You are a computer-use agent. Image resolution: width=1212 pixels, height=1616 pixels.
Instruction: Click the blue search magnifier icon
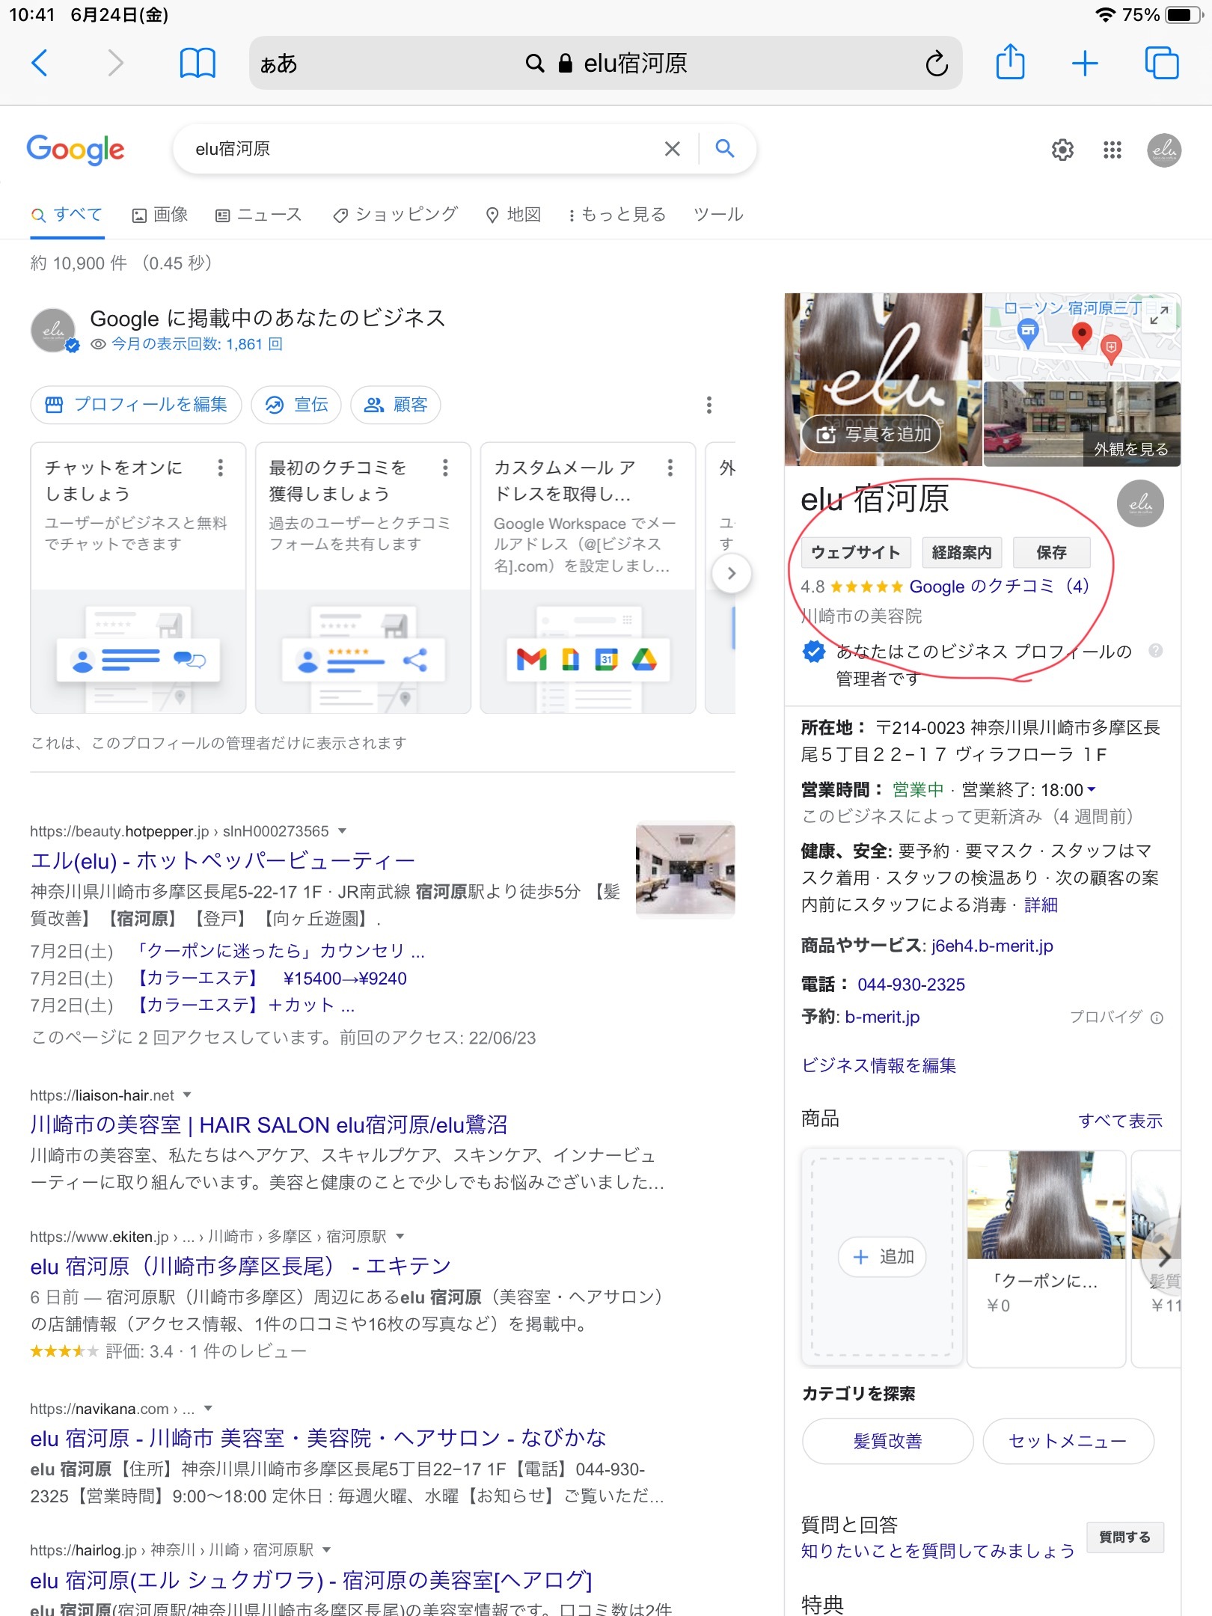point(724,148)
